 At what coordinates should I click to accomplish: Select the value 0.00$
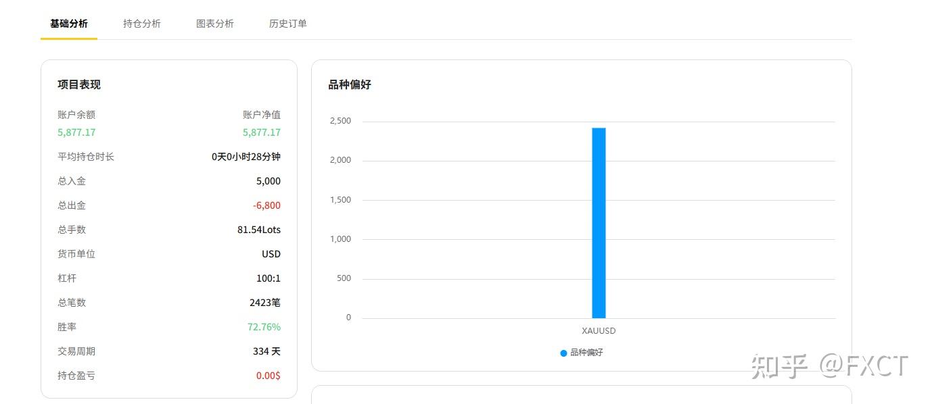tap(269, 376)
